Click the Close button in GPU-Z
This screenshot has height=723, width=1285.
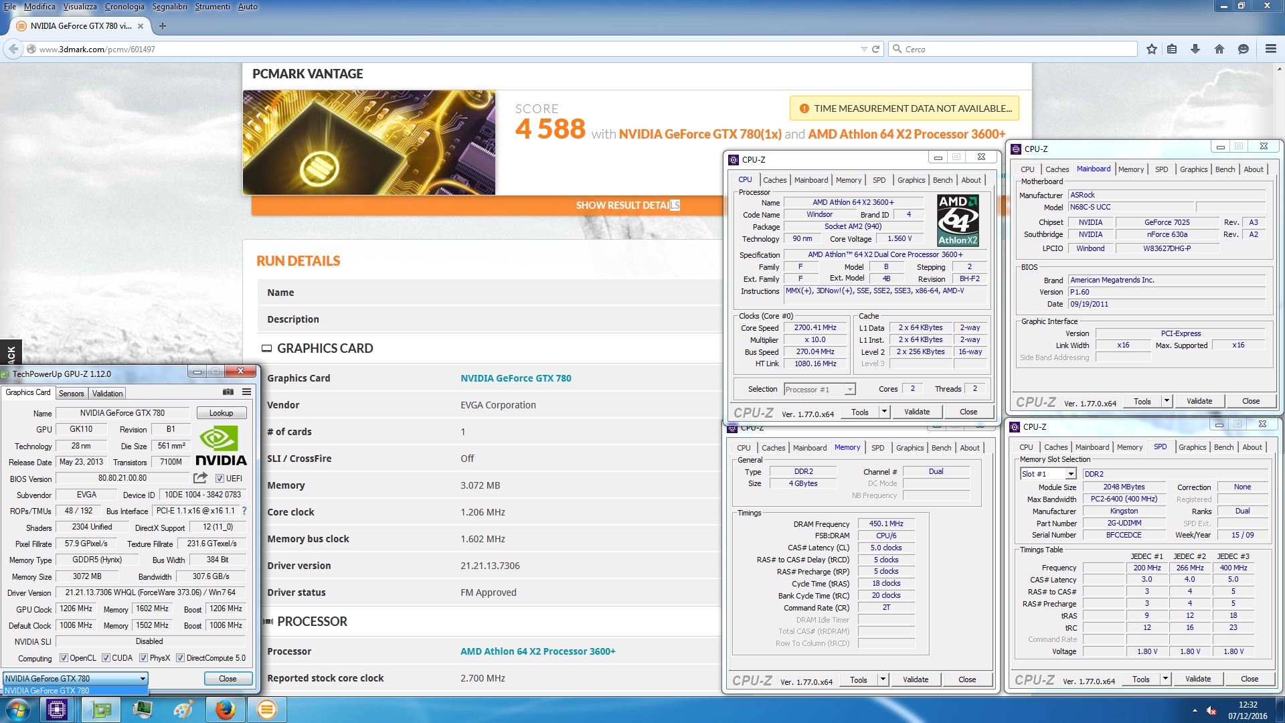click(x=228, y=679)
